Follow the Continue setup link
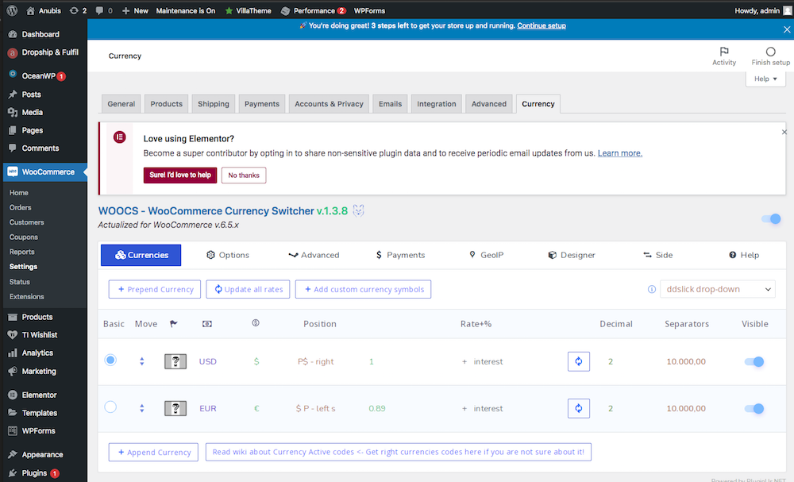Image resolution: width=794 pixels, height=482 pixels. point(542,26)
